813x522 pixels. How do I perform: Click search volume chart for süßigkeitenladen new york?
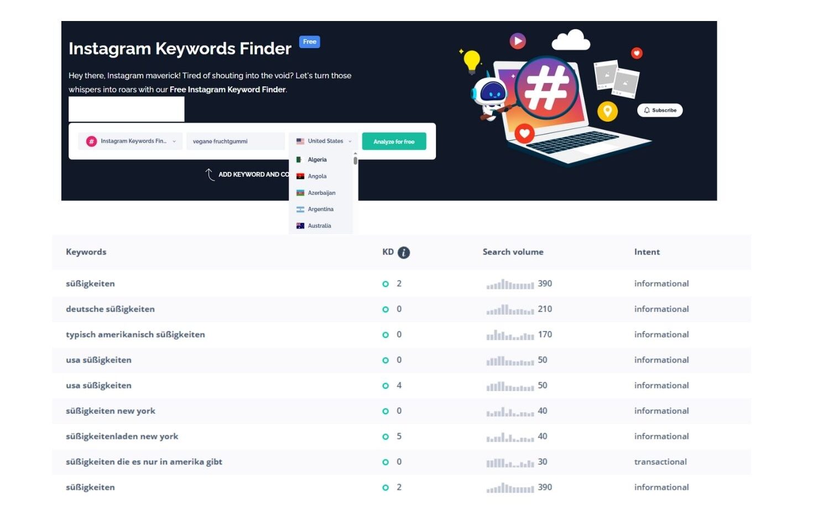point(510,437)
